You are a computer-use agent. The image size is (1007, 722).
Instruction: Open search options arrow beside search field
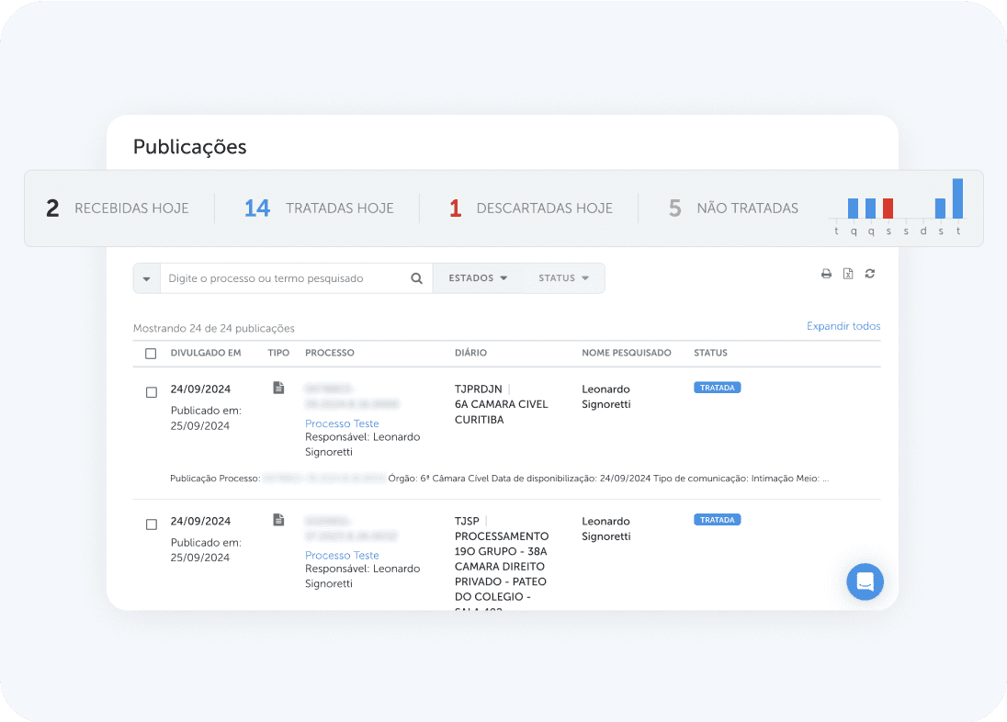[147, 277]
